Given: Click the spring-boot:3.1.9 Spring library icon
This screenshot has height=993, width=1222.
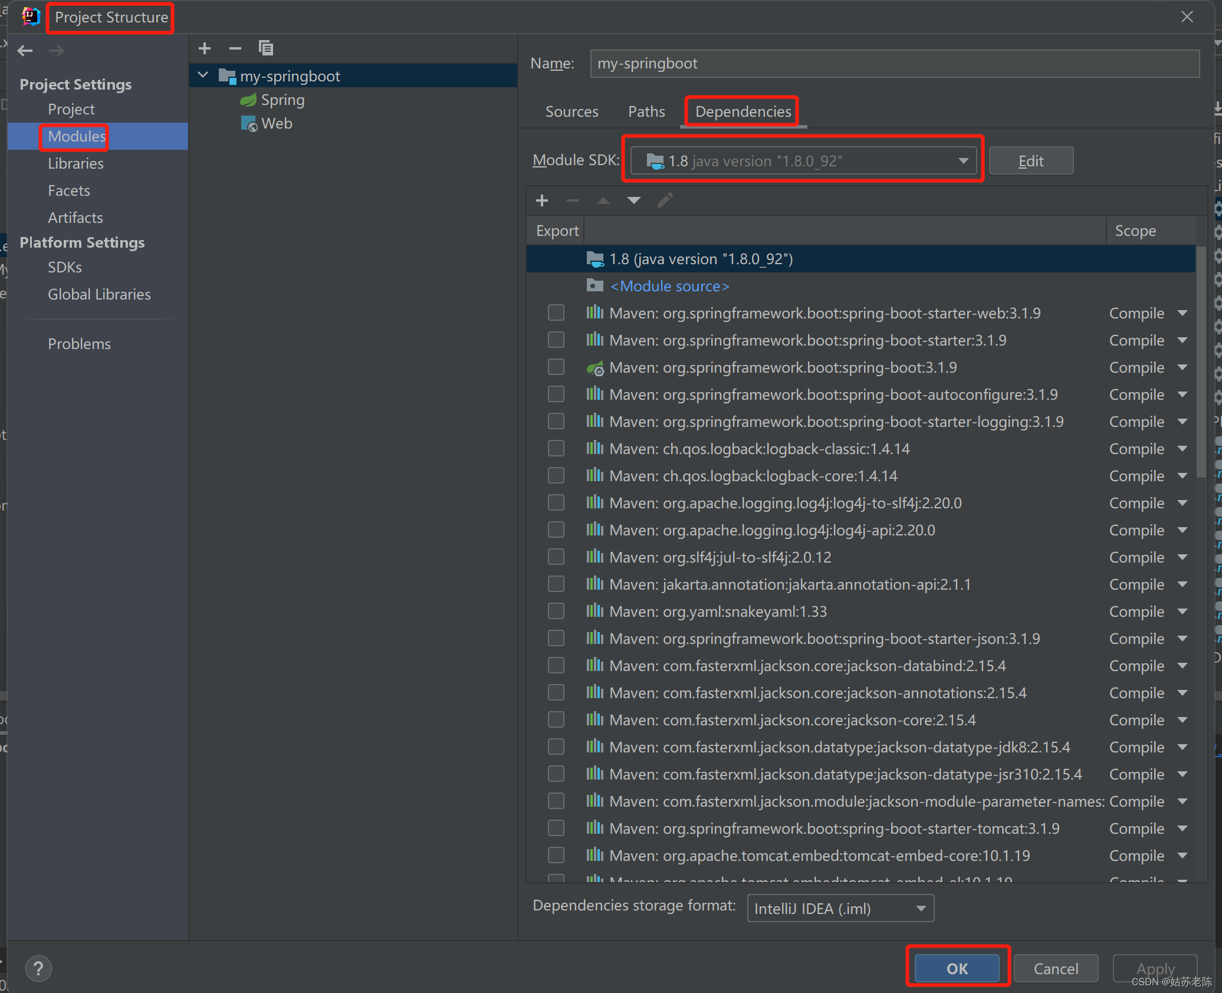Looking at the screenshot, I should 595,368.
